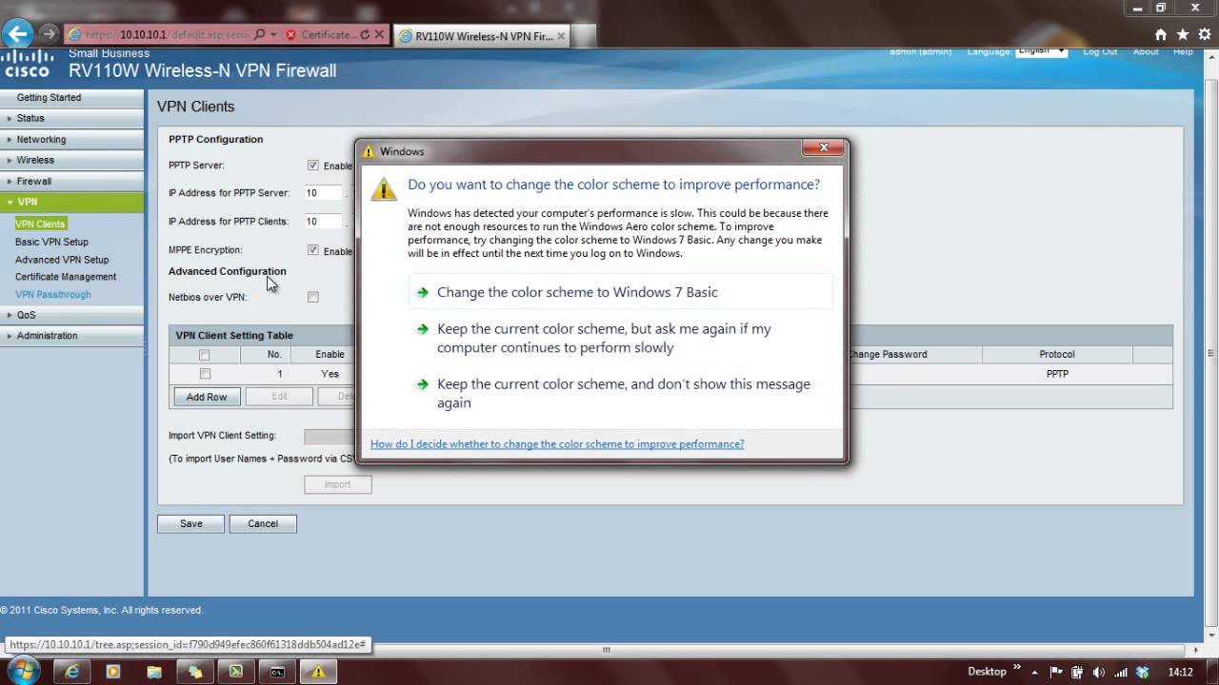Screen dimensions: 1219x685
Task: Select VPN Clients in the sidebar
Action: [40, 225]
